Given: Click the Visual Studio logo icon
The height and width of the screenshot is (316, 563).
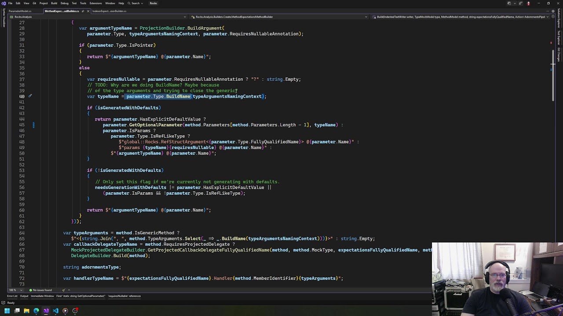Looking at the screenshot, I should tap(4, 3).
